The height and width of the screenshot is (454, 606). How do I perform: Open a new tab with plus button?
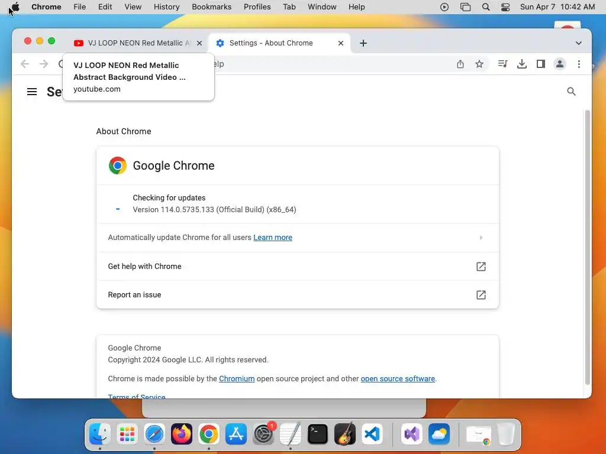(x=363, y=43)
